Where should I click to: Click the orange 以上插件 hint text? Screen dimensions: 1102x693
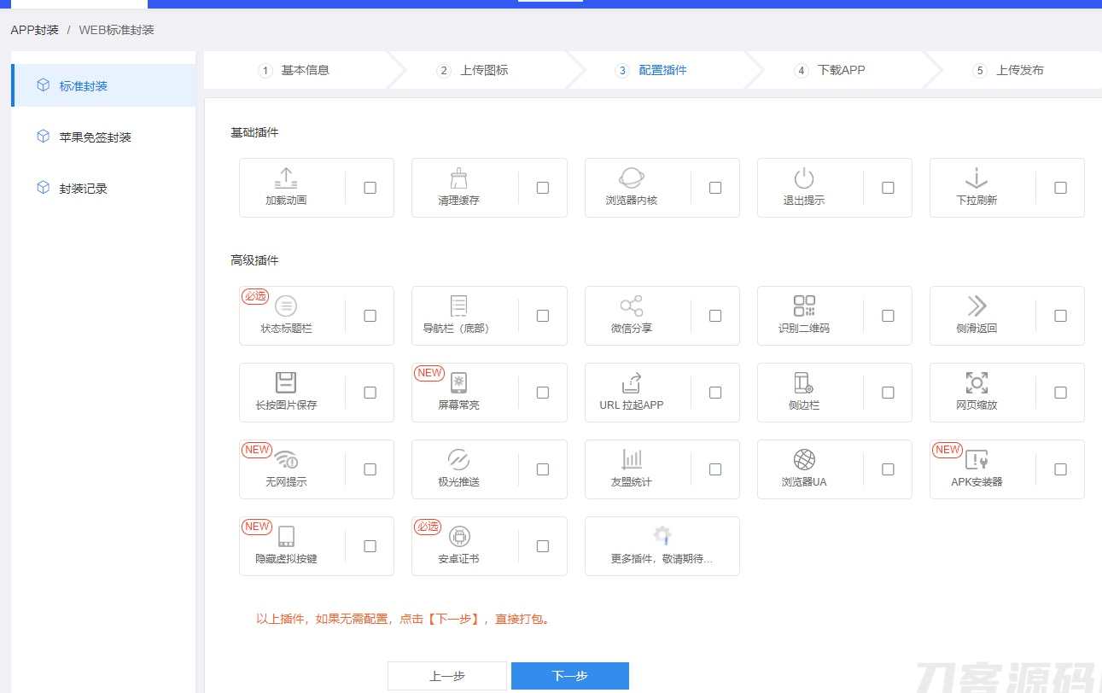click(x=405, y=619)
